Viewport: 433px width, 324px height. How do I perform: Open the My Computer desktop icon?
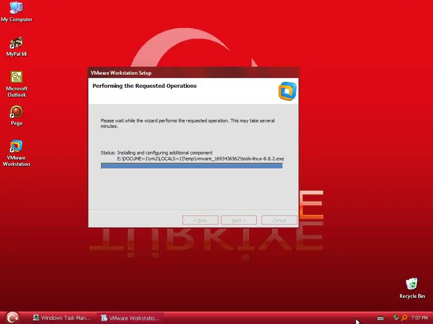(16, 11)
